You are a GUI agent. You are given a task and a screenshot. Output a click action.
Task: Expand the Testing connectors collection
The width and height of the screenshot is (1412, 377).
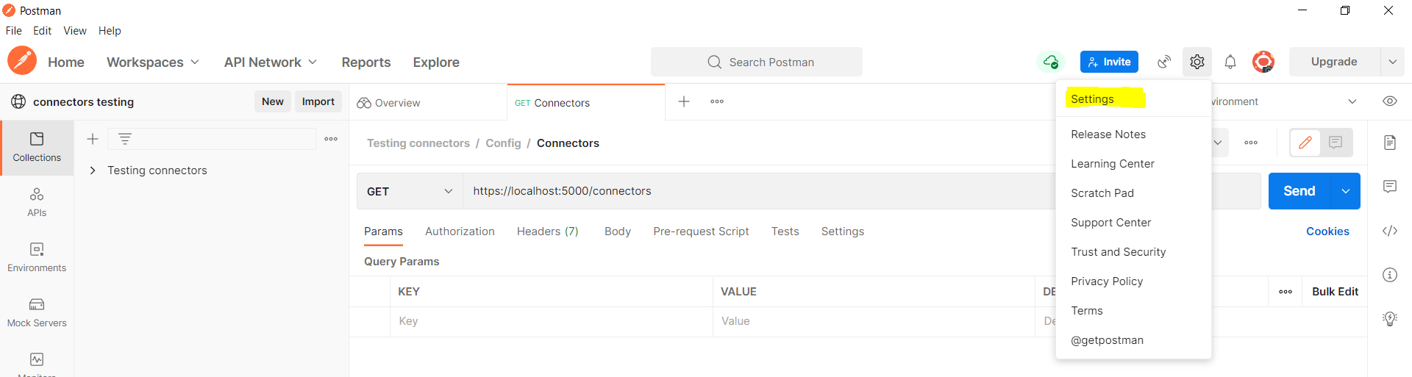click(93, 170)
